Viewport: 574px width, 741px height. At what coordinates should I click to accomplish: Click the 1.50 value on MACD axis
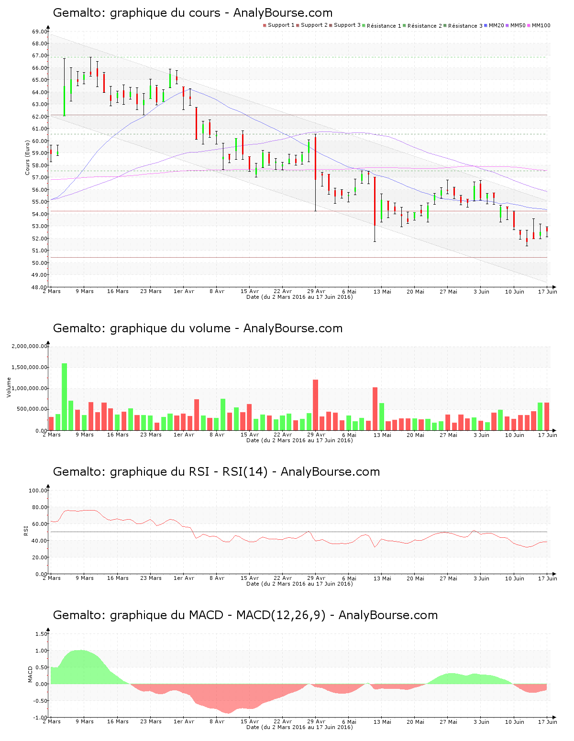(x=42, y=634)
